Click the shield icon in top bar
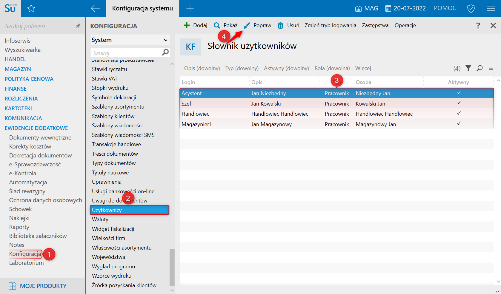The image size is (501, 294). (x=471, y=8)
